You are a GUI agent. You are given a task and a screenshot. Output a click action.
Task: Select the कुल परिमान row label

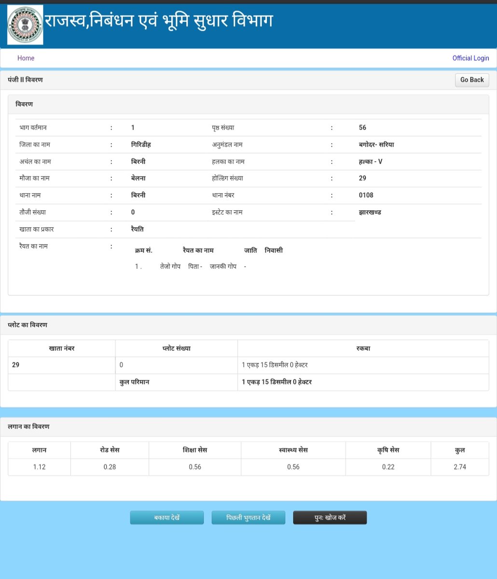134,382
